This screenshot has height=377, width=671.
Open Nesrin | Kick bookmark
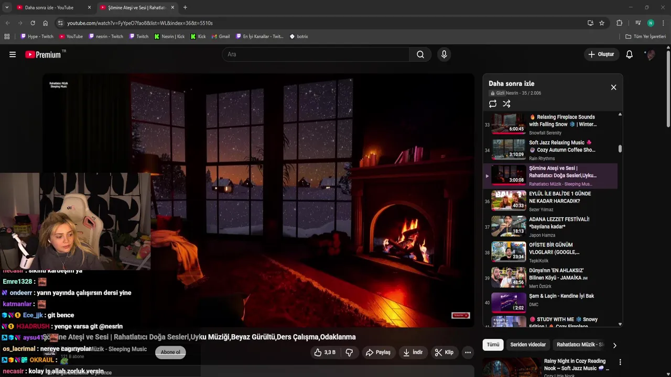coord(169,37)
